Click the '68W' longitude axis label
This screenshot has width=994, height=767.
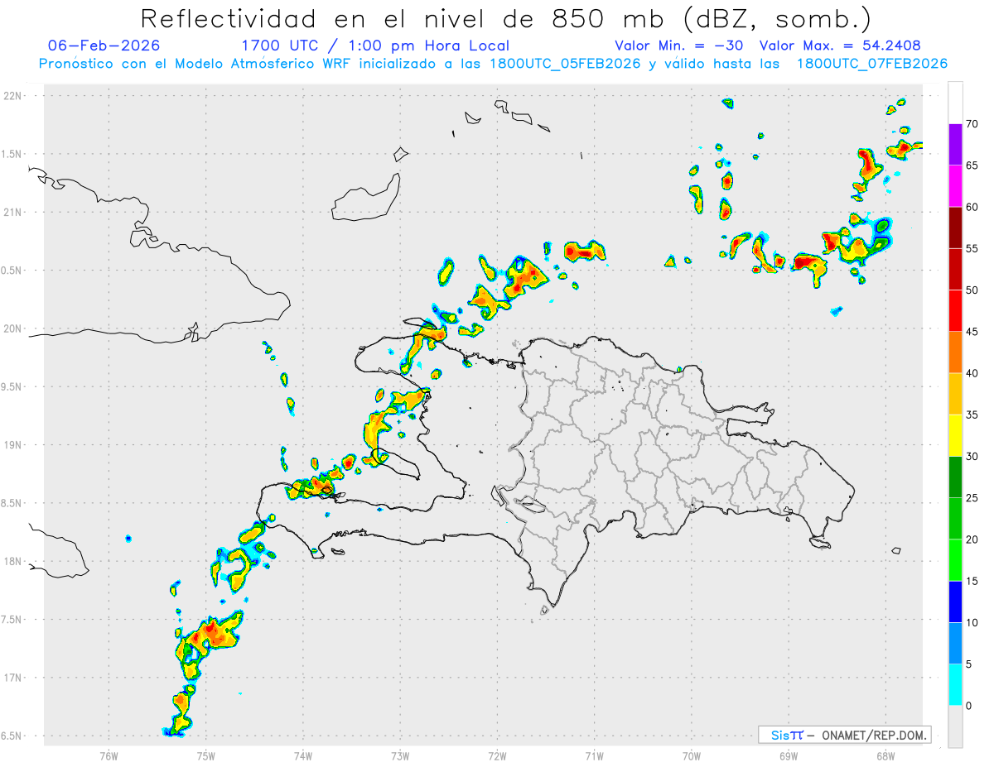(x=885, y=755)
